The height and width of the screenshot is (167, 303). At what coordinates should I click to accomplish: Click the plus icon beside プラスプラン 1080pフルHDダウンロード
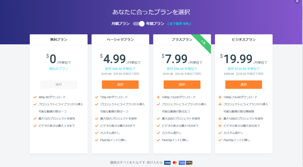click(158, 97)
